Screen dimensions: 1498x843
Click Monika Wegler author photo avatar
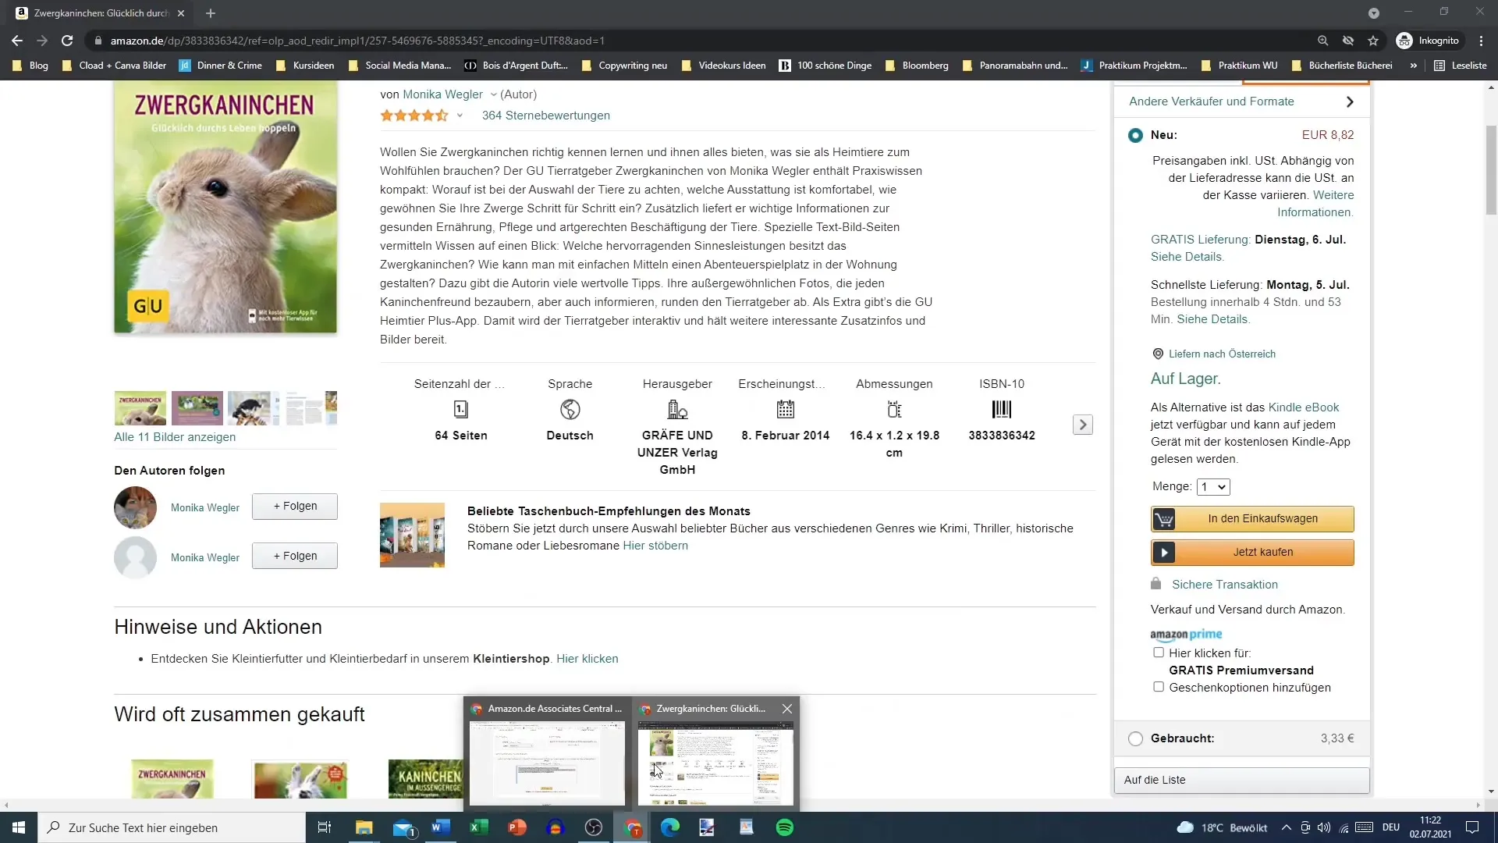tap(135, 507)
